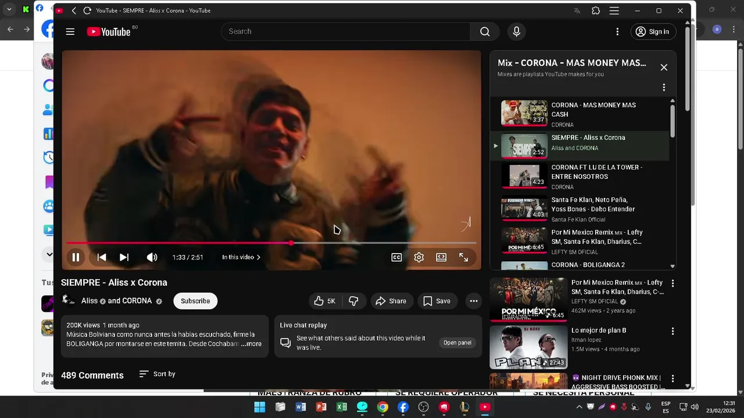Expand the description with '...more'
Image resolution: width=744 pixels, height=418 pixels.
[251, 344]
